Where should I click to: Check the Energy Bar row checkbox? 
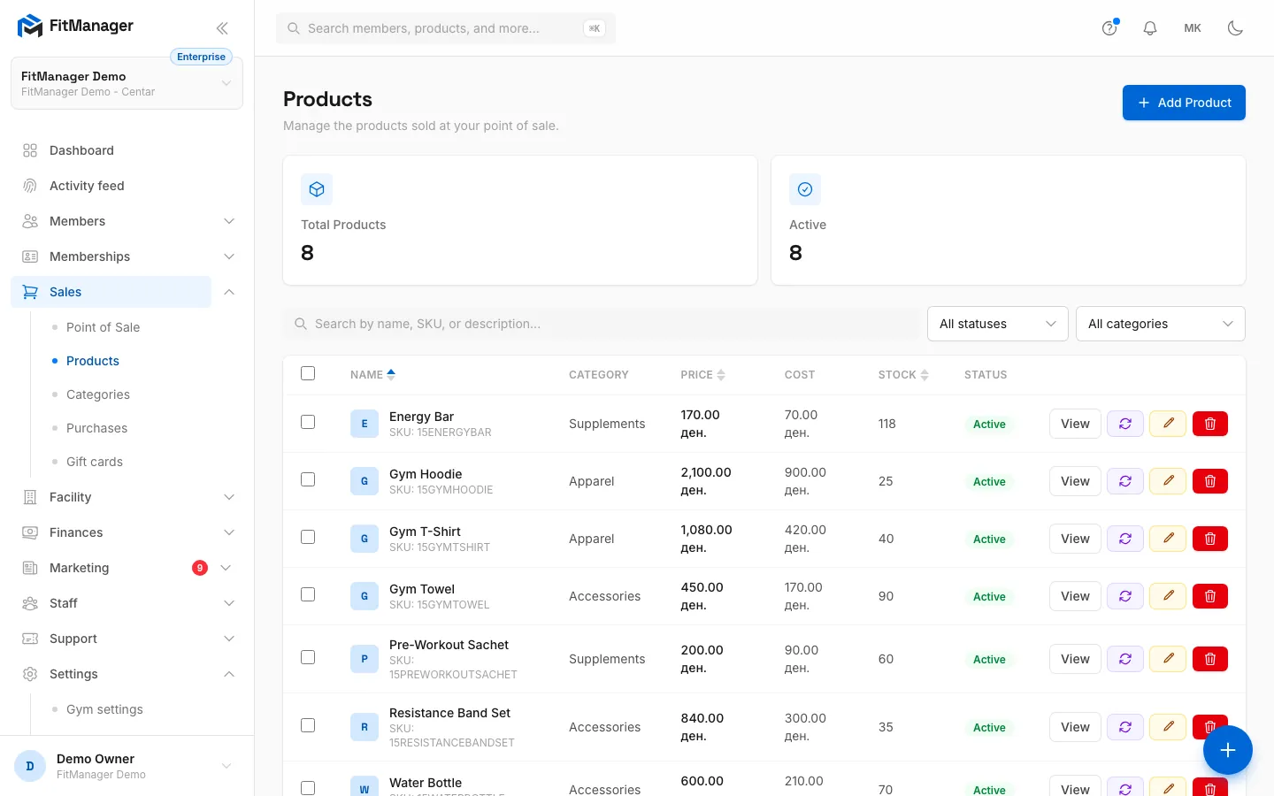pos(308,422)
